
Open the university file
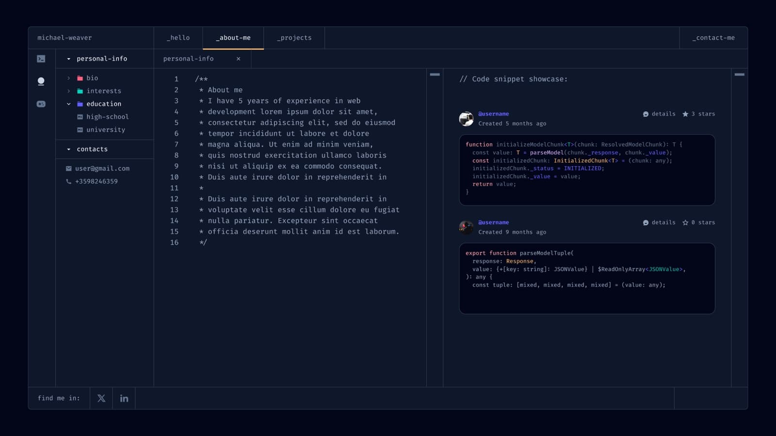point(106,130)
